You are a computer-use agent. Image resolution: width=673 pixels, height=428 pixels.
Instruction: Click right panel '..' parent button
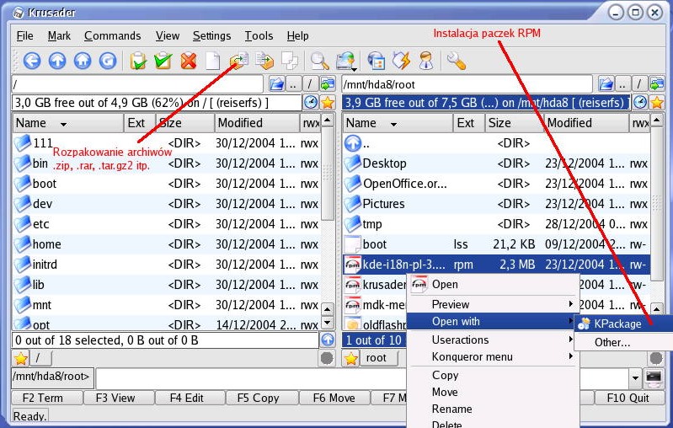click(x=623, y=83)
